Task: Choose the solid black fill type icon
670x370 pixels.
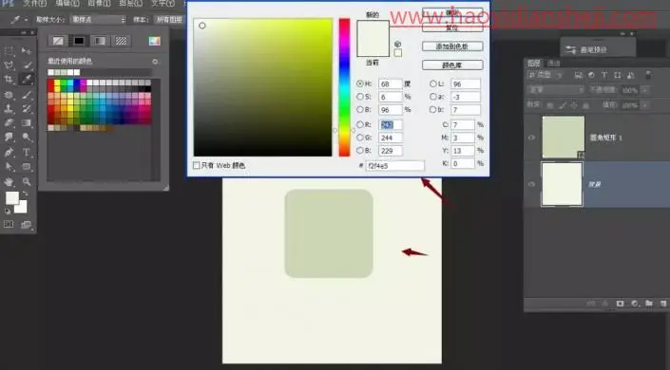Action: (x=79, y=41)
